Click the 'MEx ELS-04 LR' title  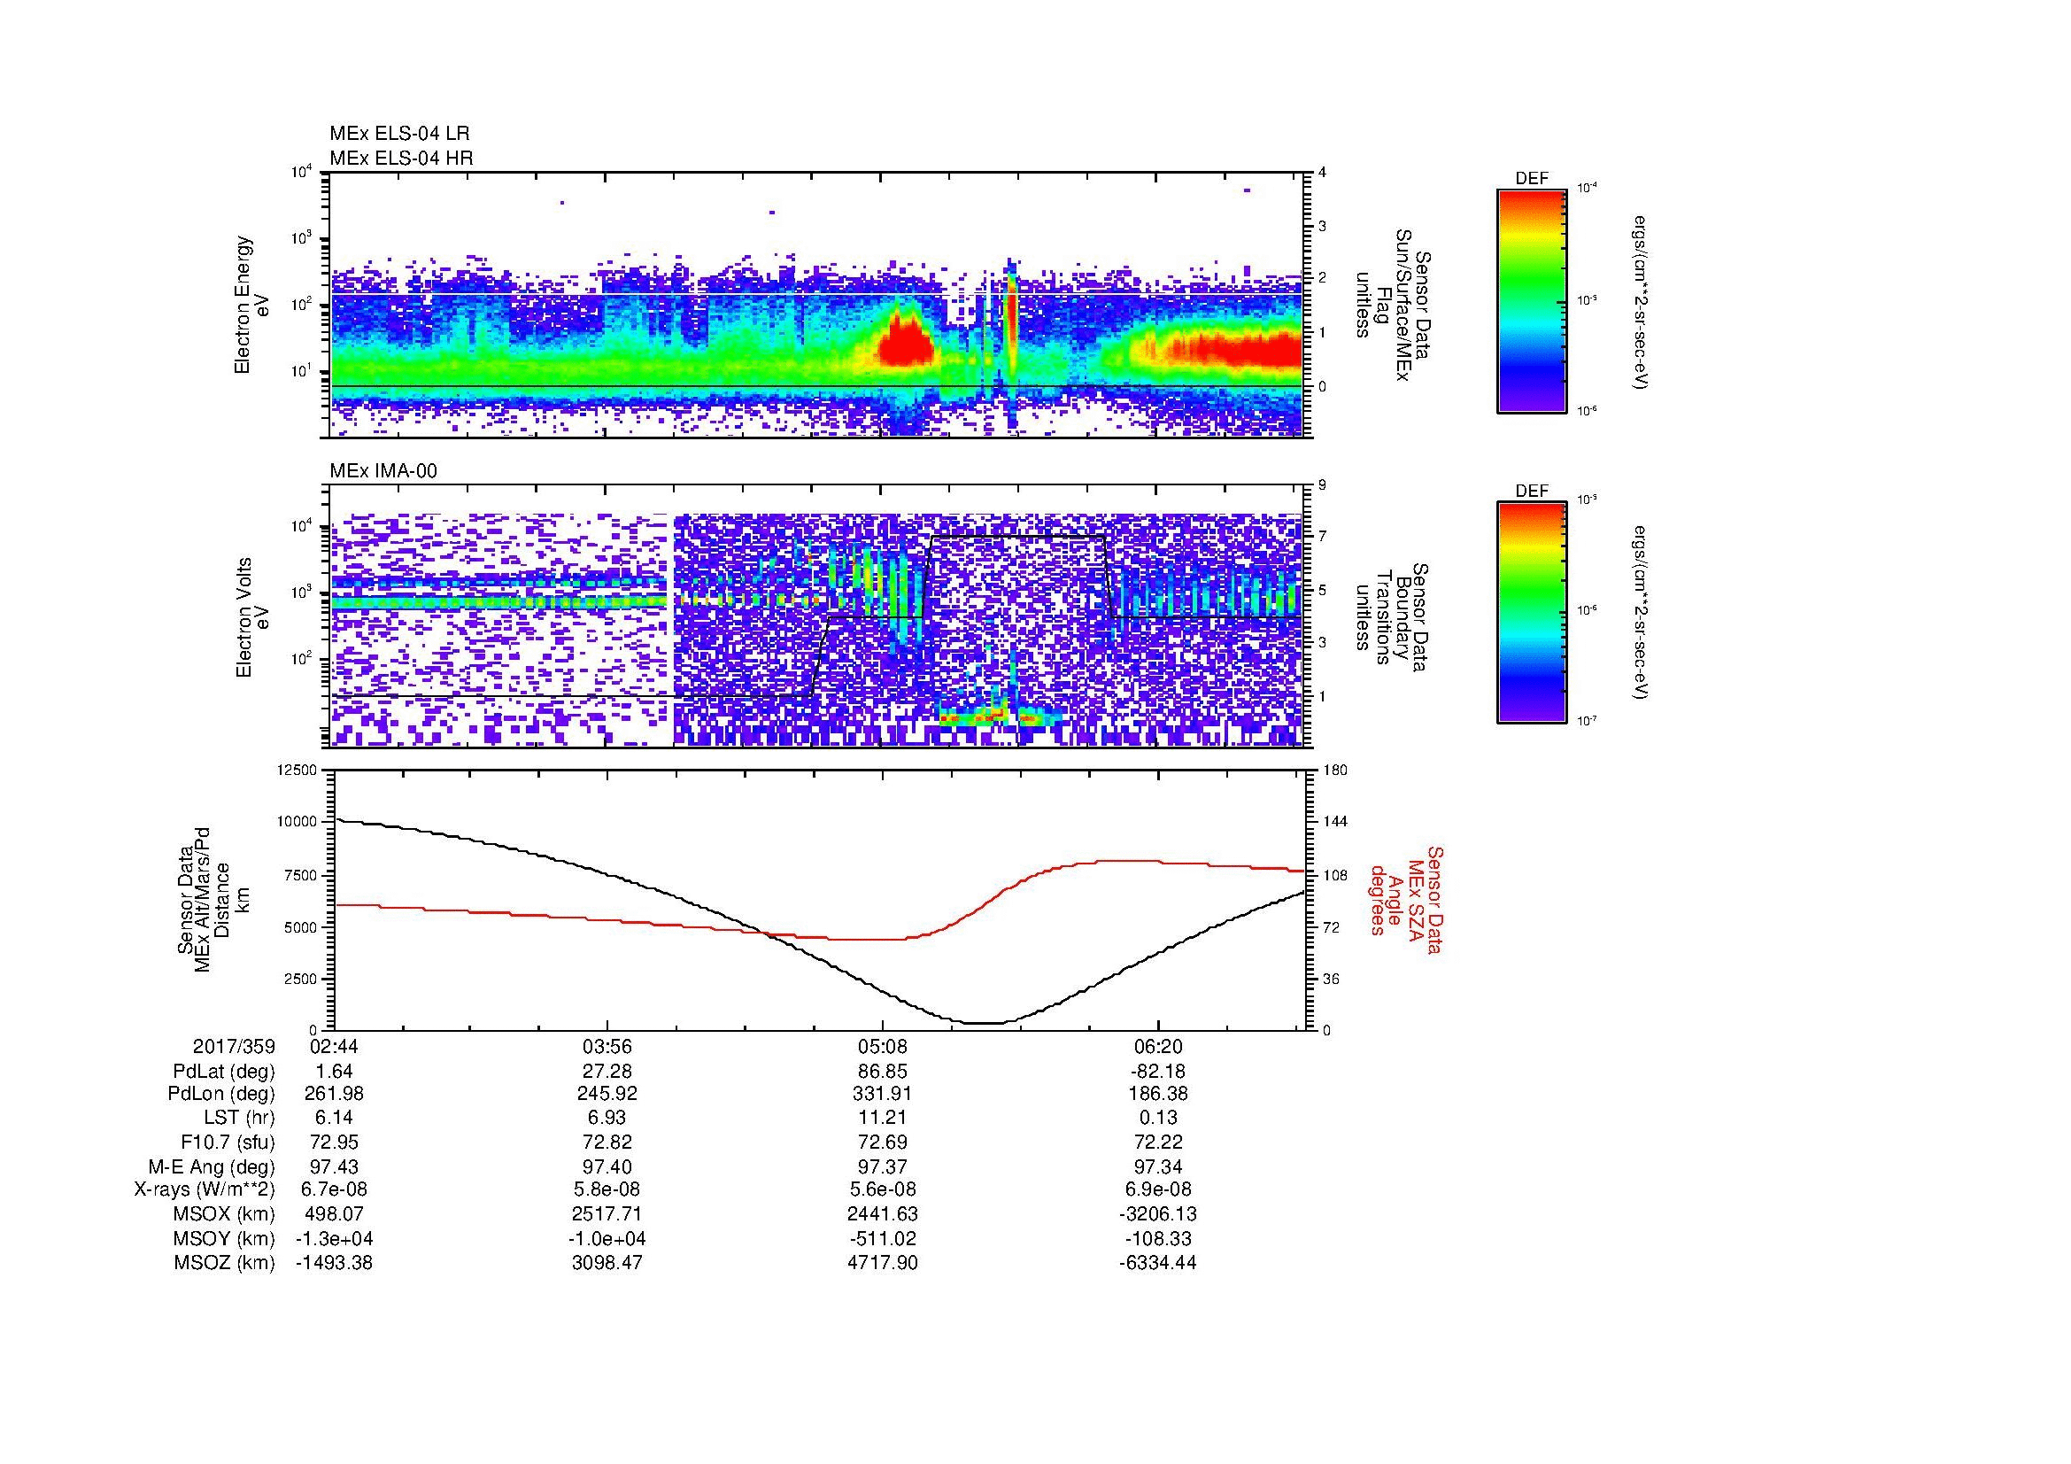click(x=399, y=134)
